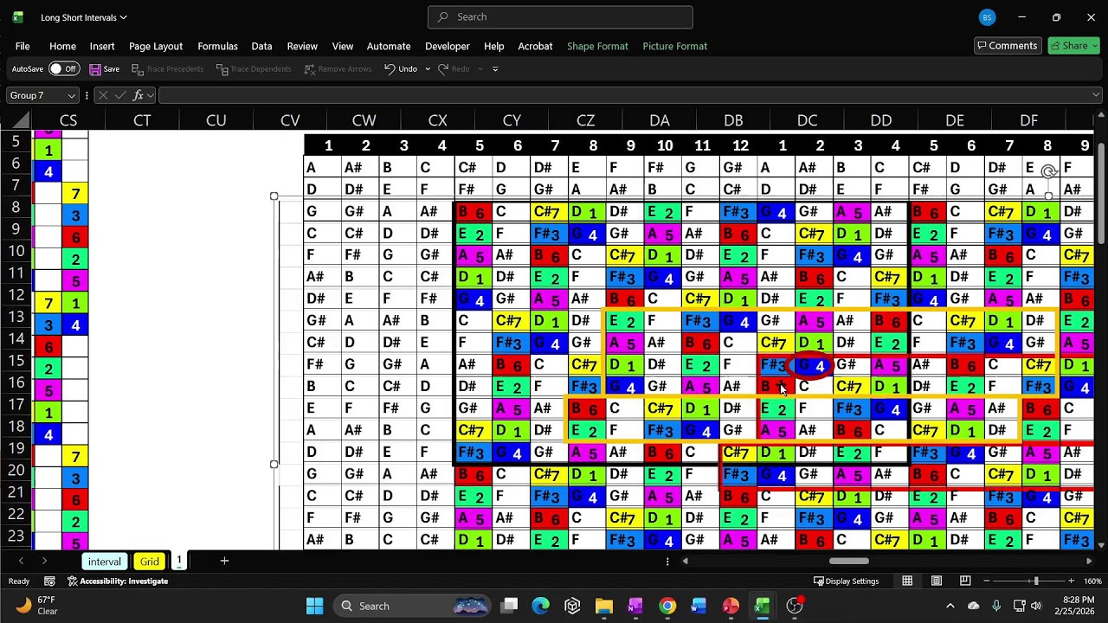The width and height of the screenshot is (1108, 623).
Task: Switch to the Home ribbon tab
Action: tap(62, 46)
